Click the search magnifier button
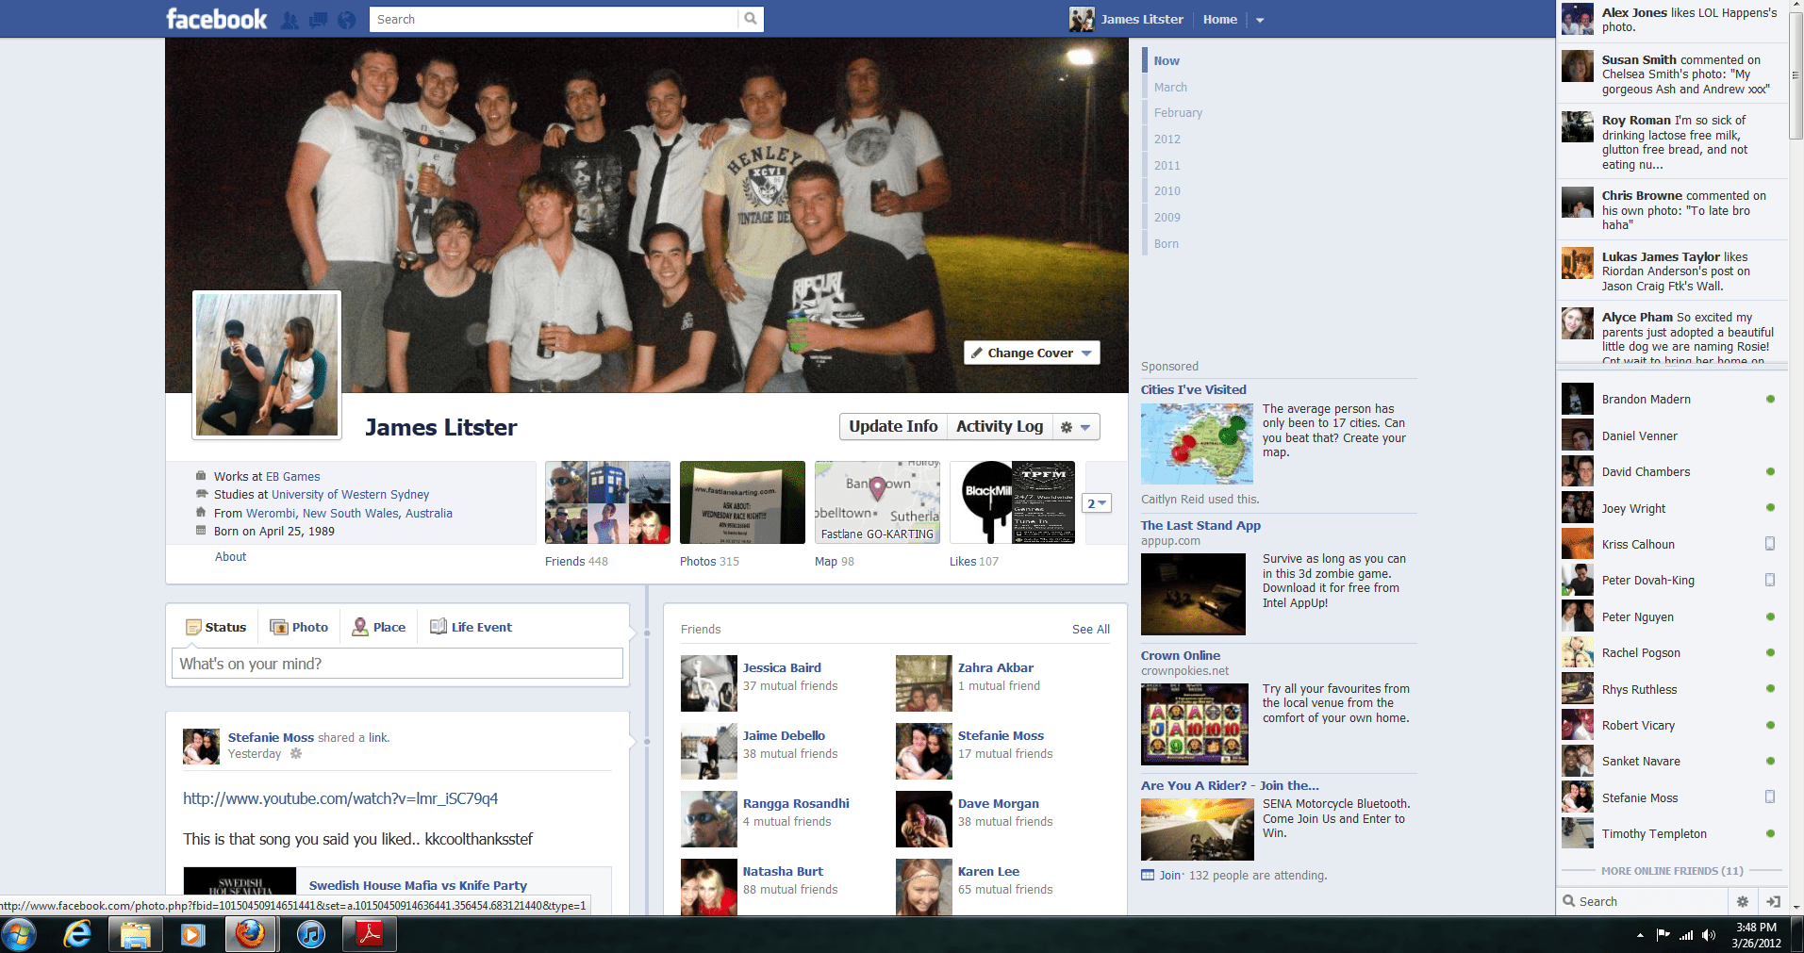This screenshot has height=953, width=1804. [751, 19]
